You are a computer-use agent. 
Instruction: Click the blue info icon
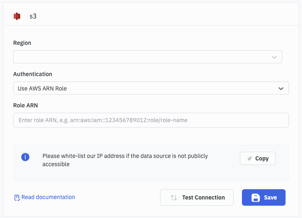(25, 157)
